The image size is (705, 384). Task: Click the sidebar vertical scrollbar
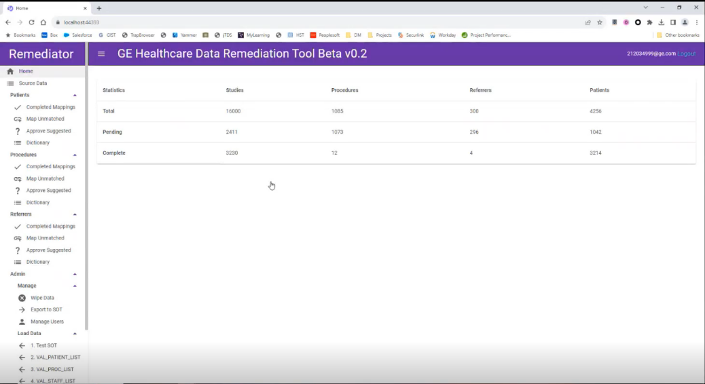[x=86, y=187]
